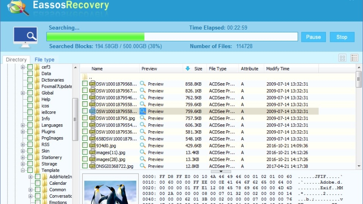
Task: Expand the cef3 folder node
Action: 23,67
